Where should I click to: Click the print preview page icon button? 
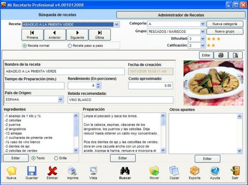(236, 55)
